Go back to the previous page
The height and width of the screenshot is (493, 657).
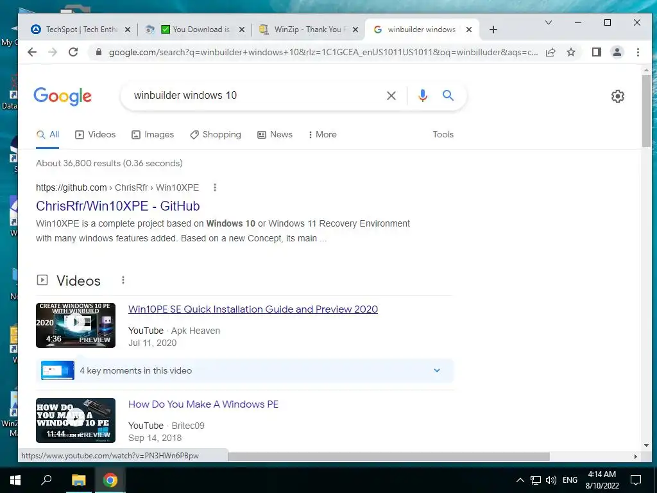(32, 52)
